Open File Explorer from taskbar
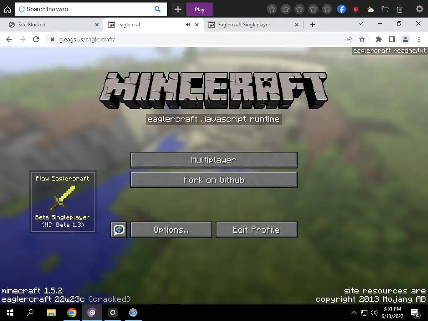 click(x=51, y=313)
